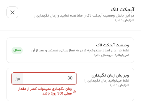
Task: Click the افزایش دهید text in the retention card
Action: (x=119, y=85)
